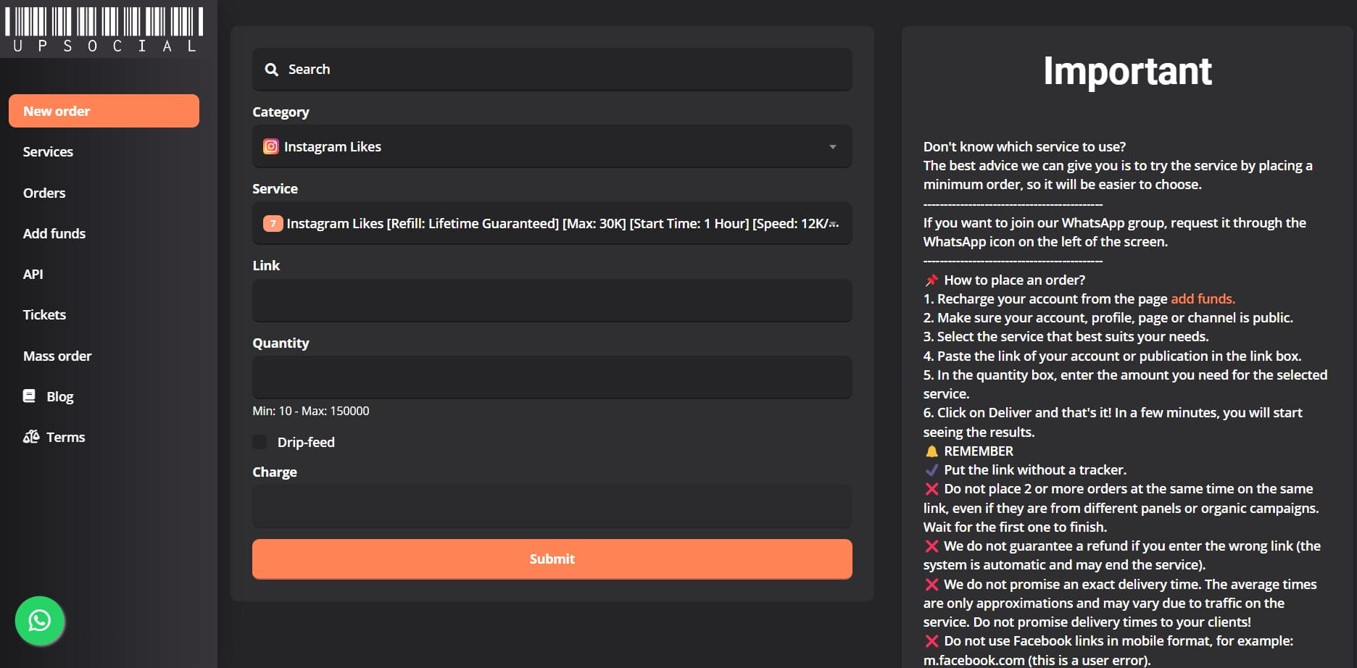1357x668 pixels.
Task: Open the Tickets section
Action: (44, 314)
